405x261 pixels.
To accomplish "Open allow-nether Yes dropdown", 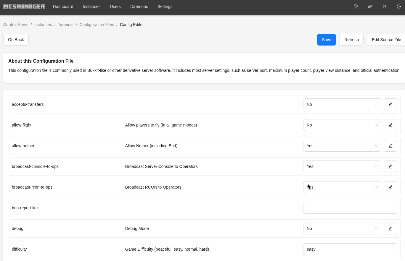I will tap(342, 146).
